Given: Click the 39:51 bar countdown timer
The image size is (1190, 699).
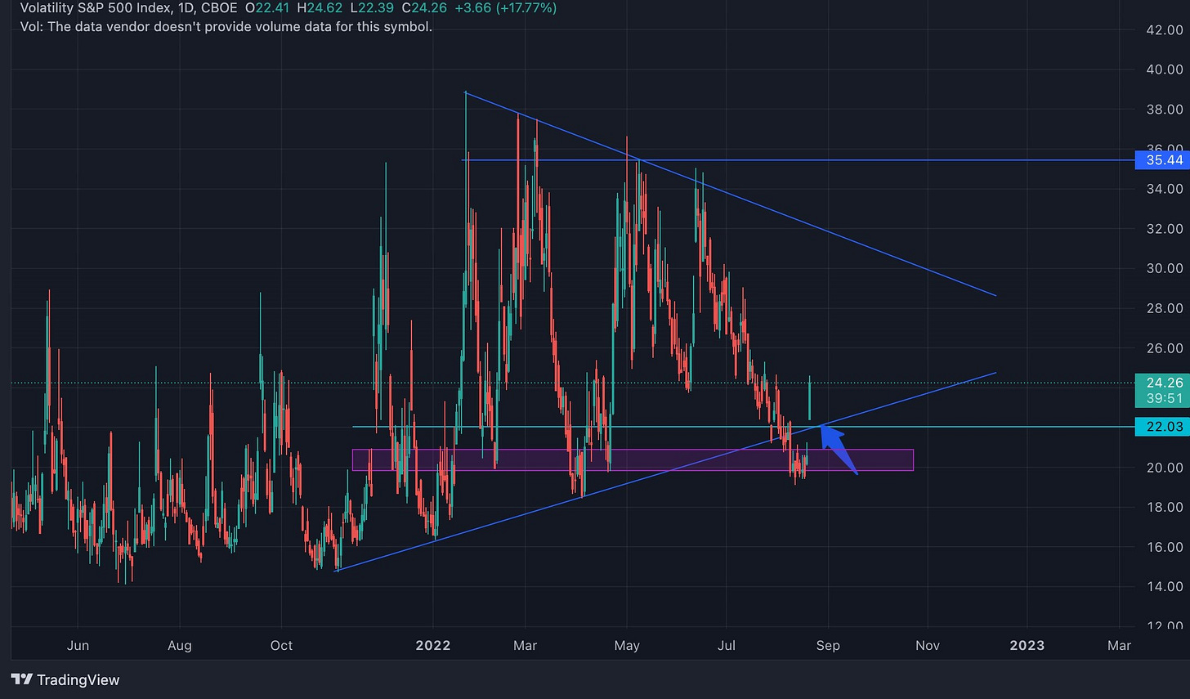Looking at the screenshot, I should click(x=1163, y=398).
